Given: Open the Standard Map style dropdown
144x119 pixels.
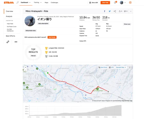Looking at the screenshot, I should (x=121, y=67).
